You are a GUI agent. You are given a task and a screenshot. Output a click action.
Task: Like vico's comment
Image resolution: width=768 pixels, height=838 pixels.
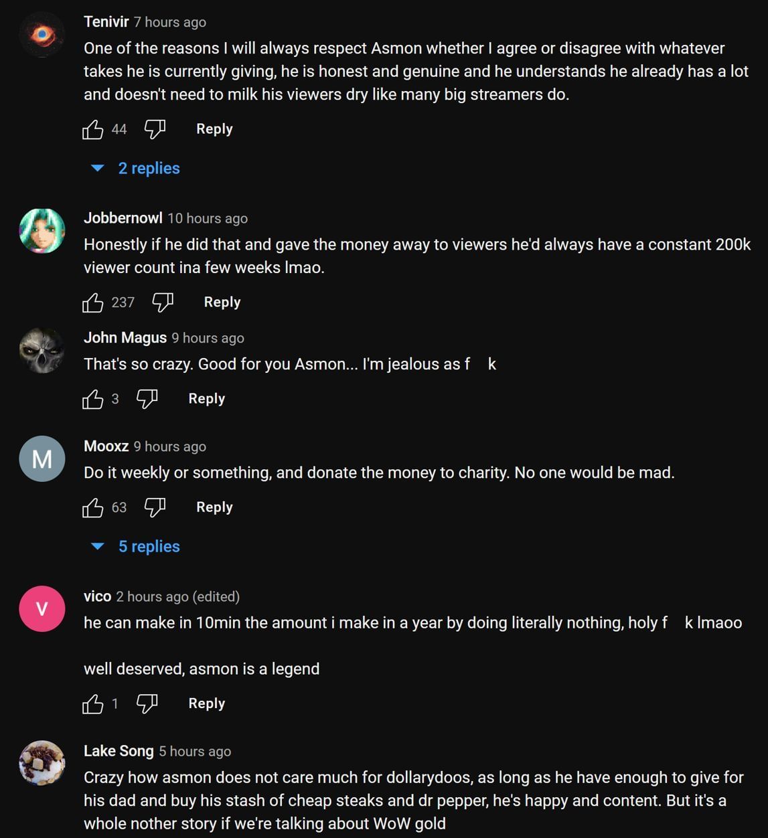click(93, 703)
